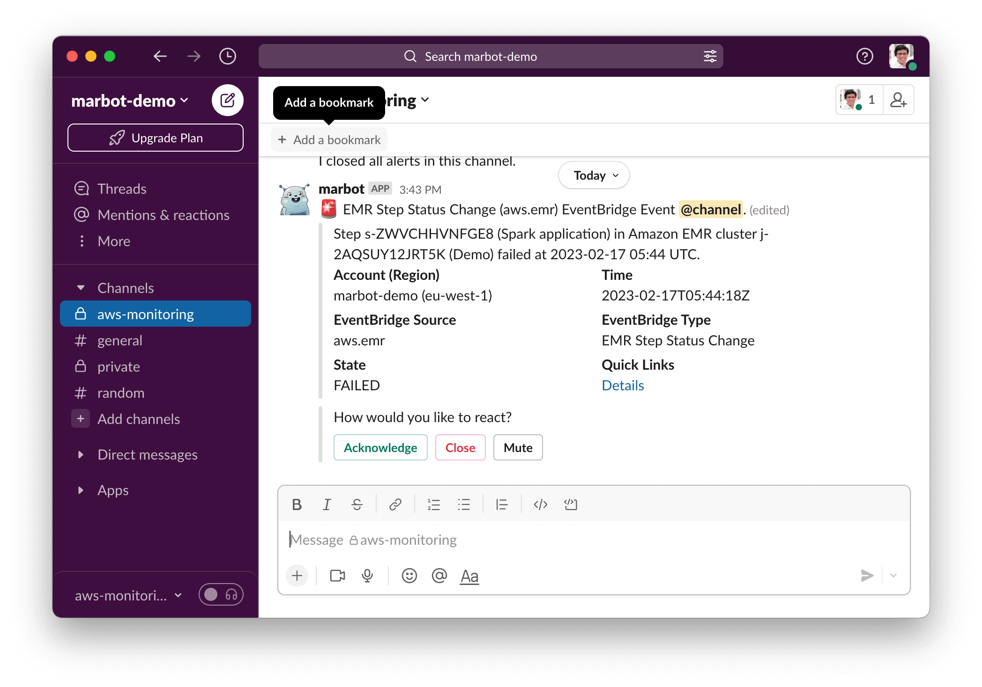Open the compose new message pencil icon
Image resolution: width=982 pixels, height=687 pixels.
(228, 100)
